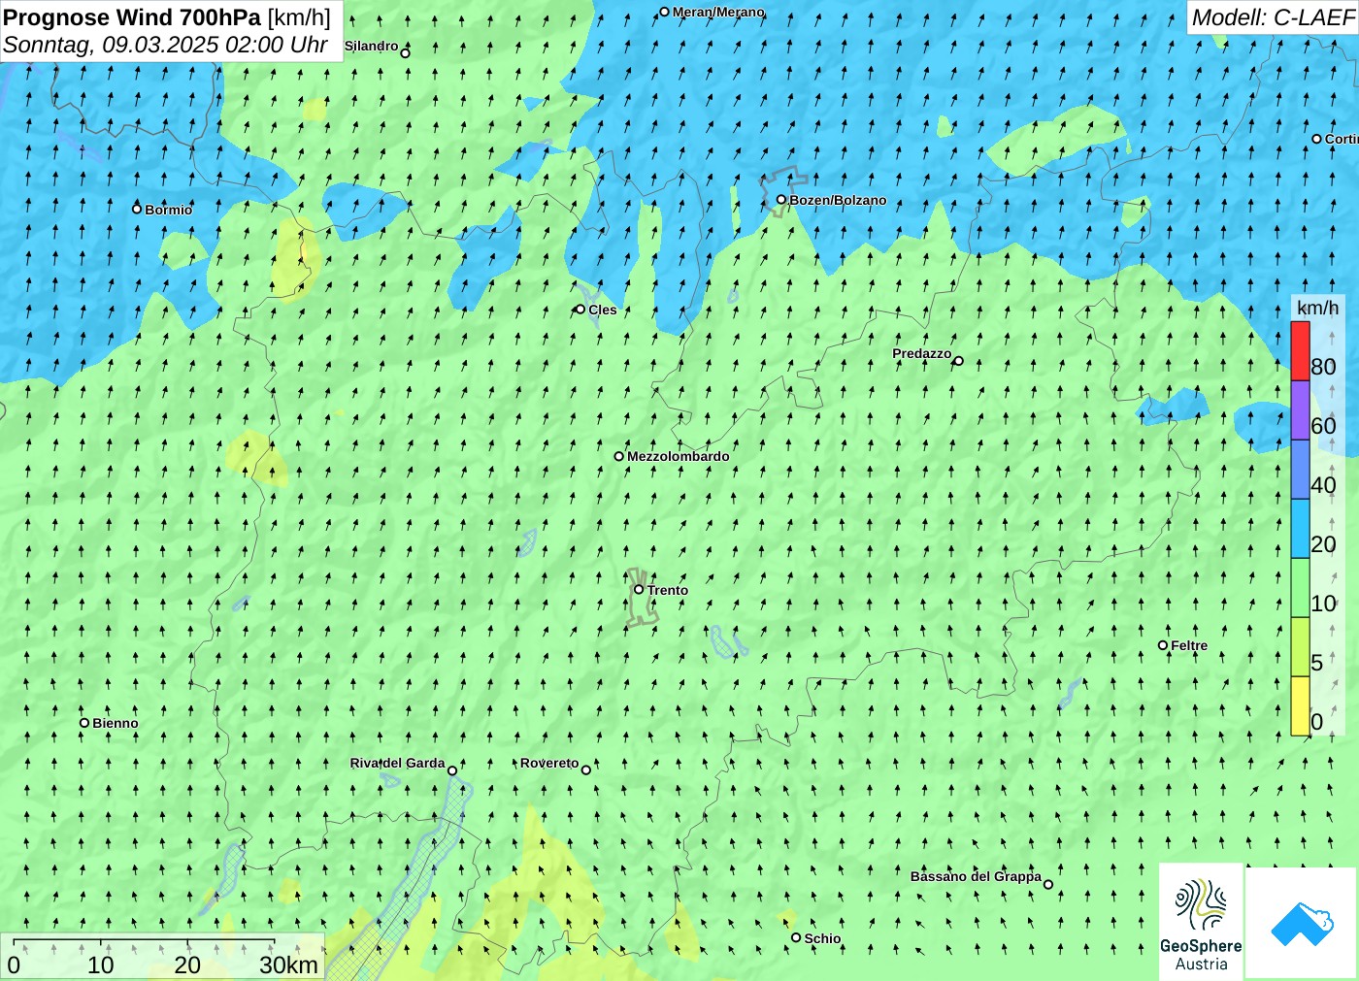Viewport: 1359px width, 981px height.
Task: Click the Cles city label
Action: coord(603,310)
